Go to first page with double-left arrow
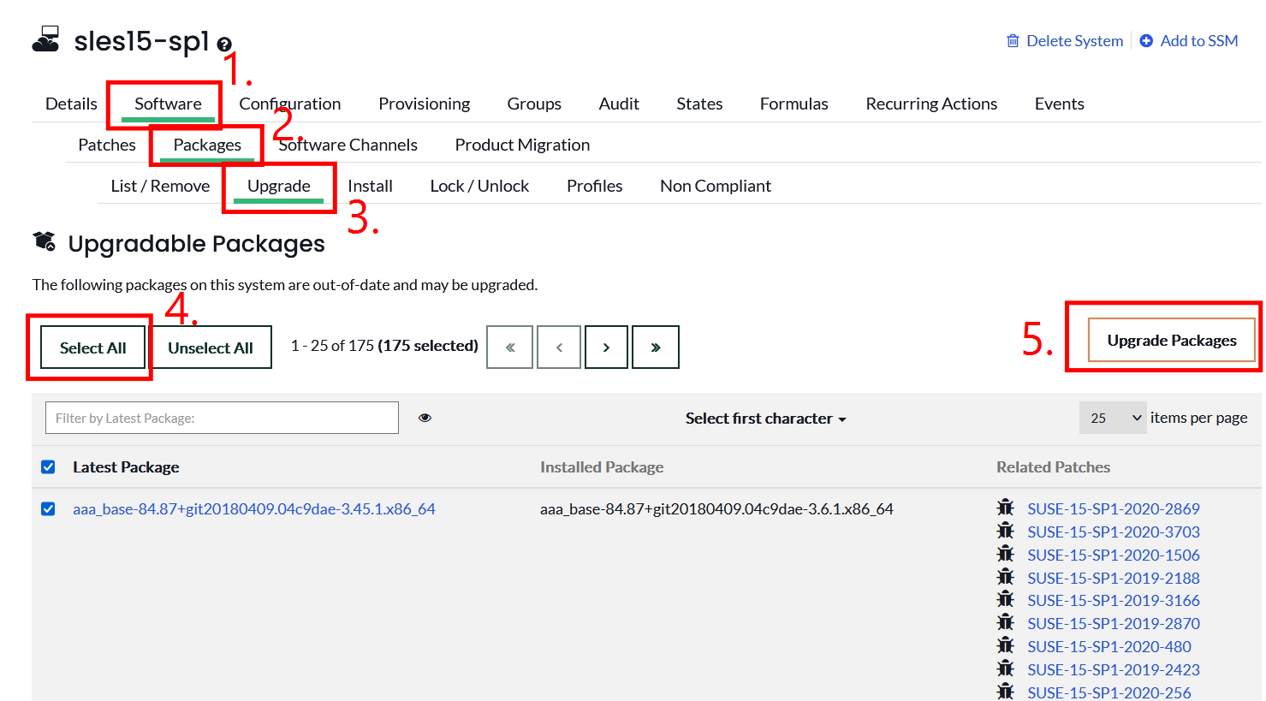Screen dimensions: 1266x701 click(509, 347)
